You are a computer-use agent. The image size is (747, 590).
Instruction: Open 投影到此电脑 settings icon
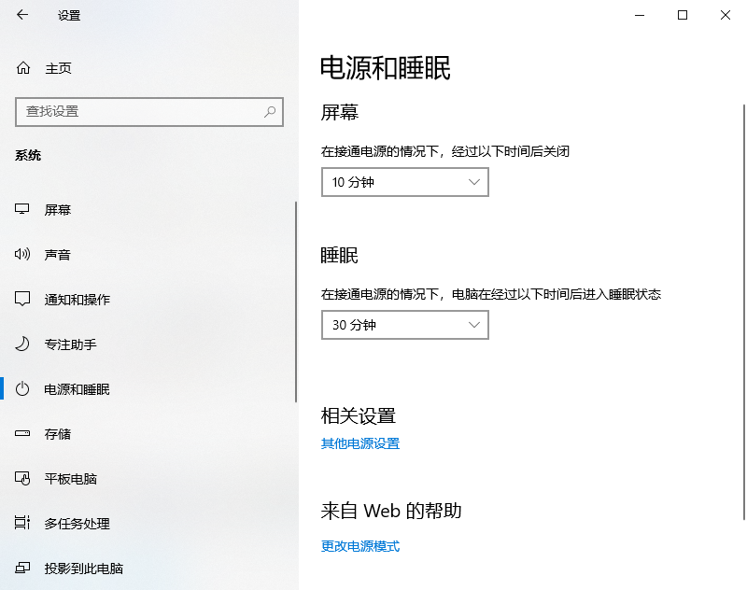[21, 569]
